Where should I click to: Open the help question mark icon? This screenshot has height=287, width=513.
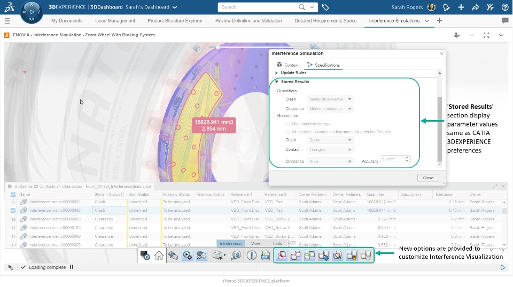505,7
